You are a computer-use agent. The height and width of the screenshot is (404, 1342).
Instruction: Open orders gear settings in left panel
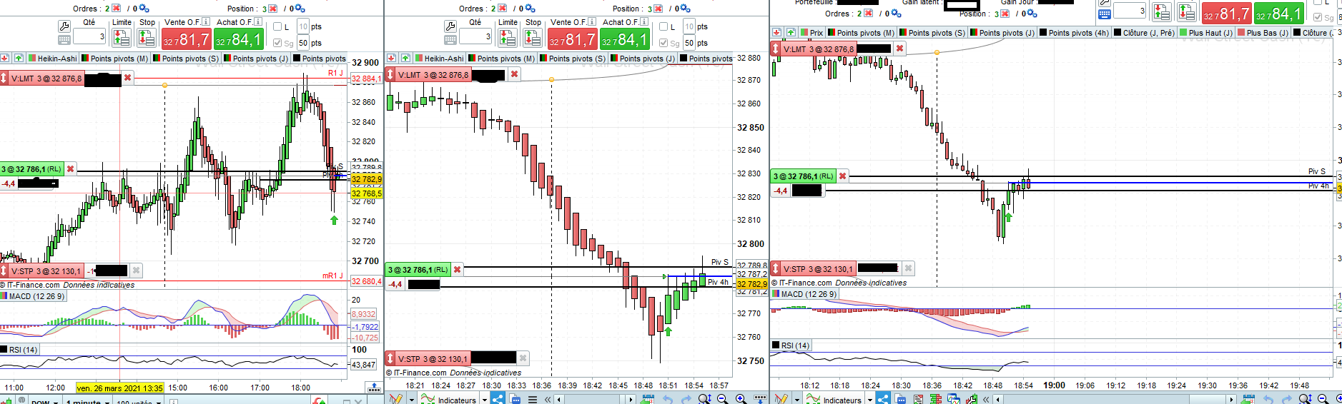pos(144,9)
